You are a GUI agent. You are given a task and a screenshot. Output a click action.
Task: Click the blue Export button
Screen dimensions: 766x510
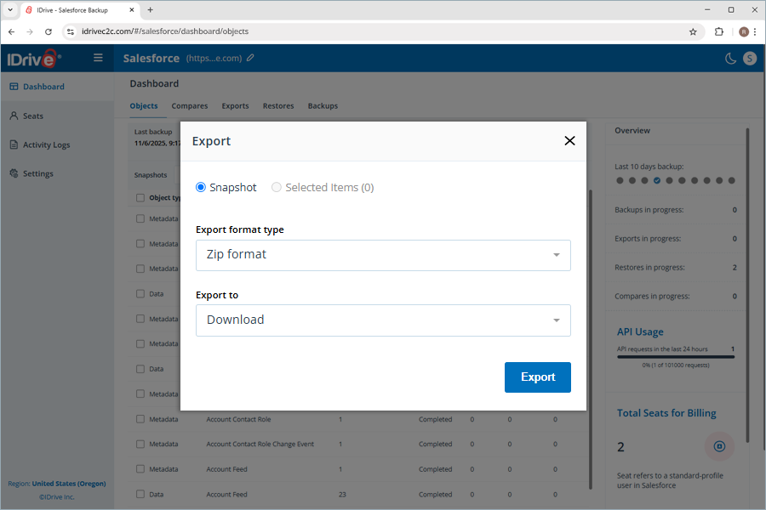click(x=537, y=377)
